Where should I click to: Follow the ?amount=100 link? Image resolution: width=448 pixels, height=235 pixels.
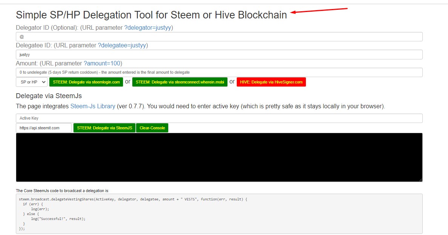[x=102, y=63]
